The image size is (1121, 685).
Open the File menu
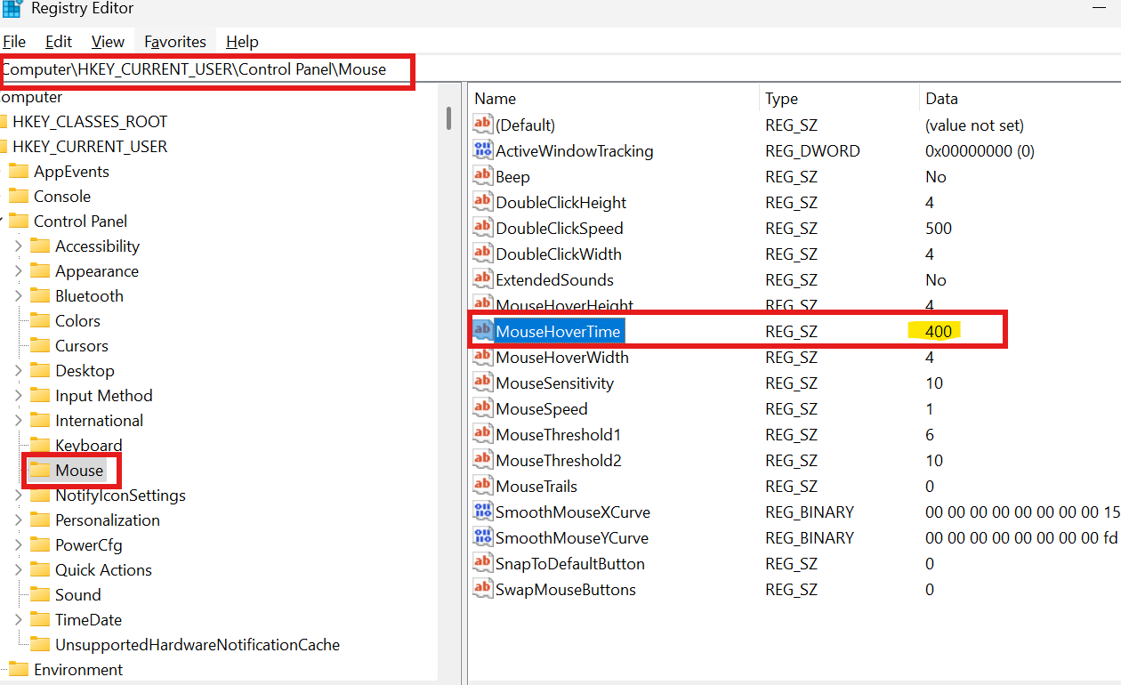point(13,42)
